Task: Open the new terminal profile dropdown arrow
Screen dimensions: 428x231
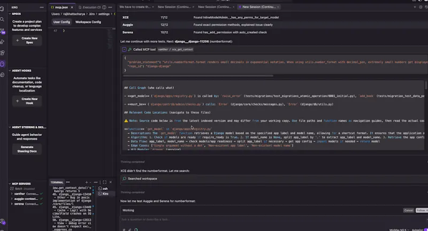Action: (90, 182)
